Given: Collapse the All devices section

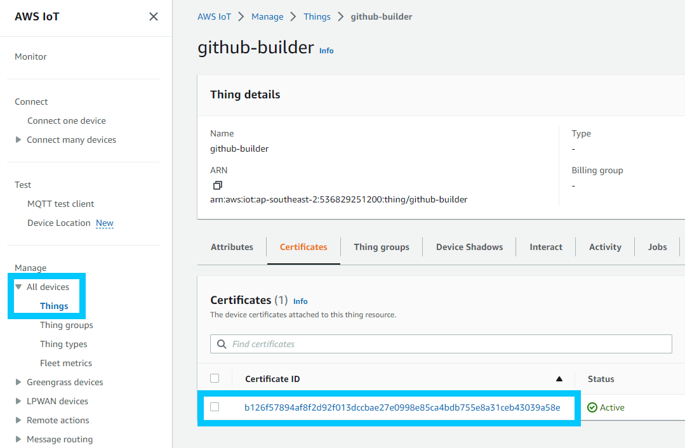Looking at the screenshot, I should [19, 286].
